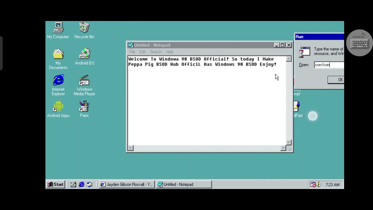Switch to Jayden Gibson Rosvall taskbar button
This screenshot has height=210, width=373.
[x=126, y=184]
